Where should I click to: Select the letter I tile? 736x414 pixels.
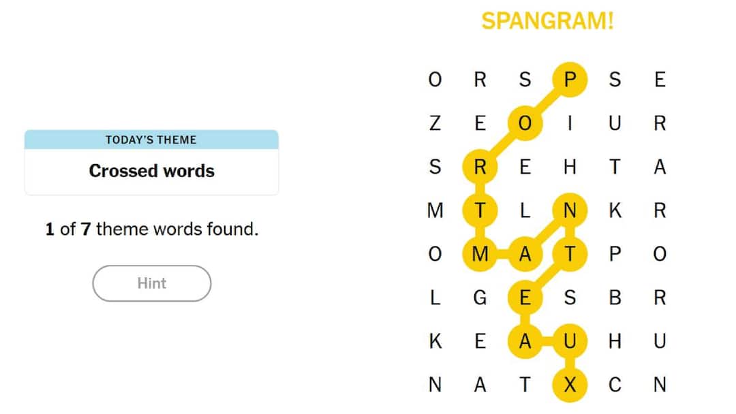pyautogui.click(x=570, y=124)
